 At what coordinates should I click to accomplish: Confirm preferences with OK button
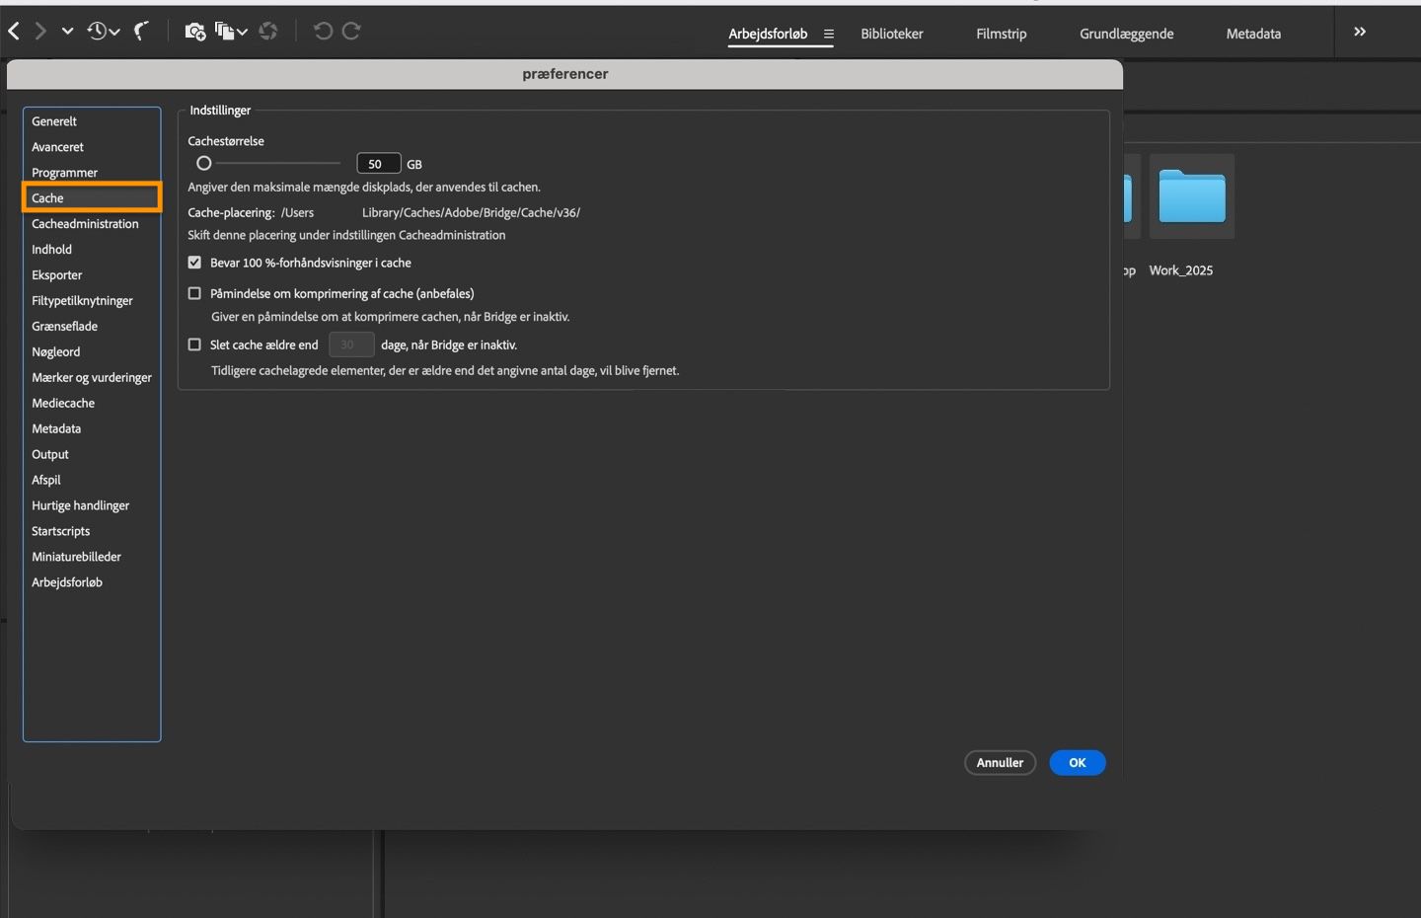coord(1077,763)
